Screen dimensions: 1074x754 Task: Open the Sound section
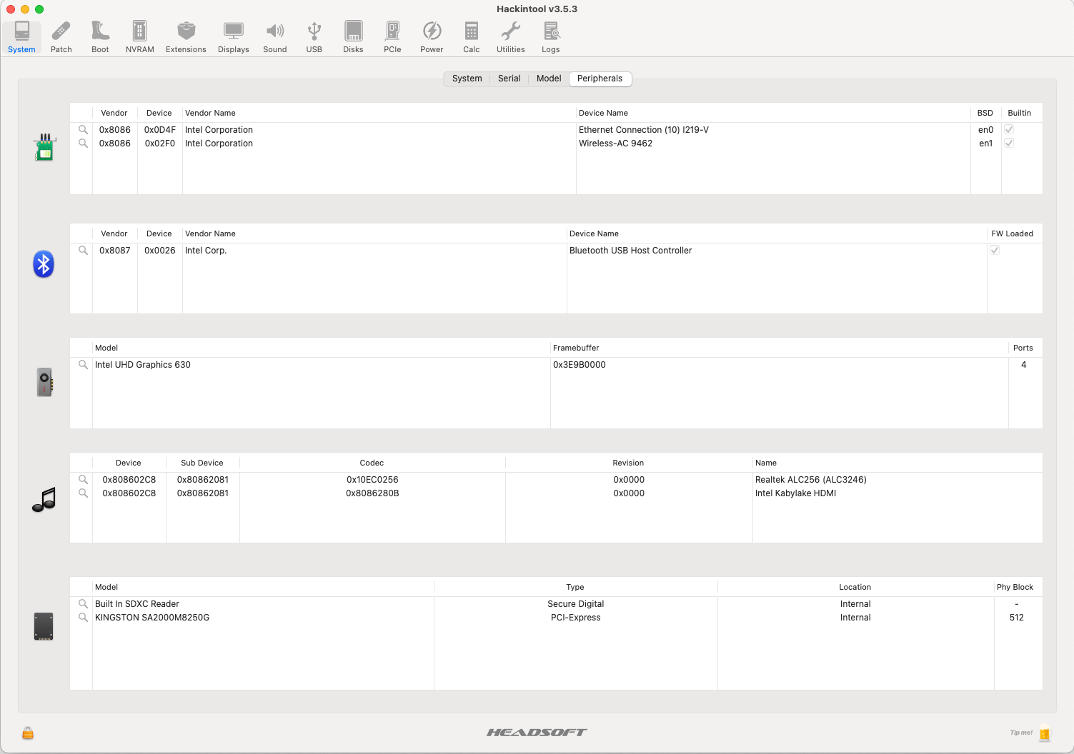275,37
